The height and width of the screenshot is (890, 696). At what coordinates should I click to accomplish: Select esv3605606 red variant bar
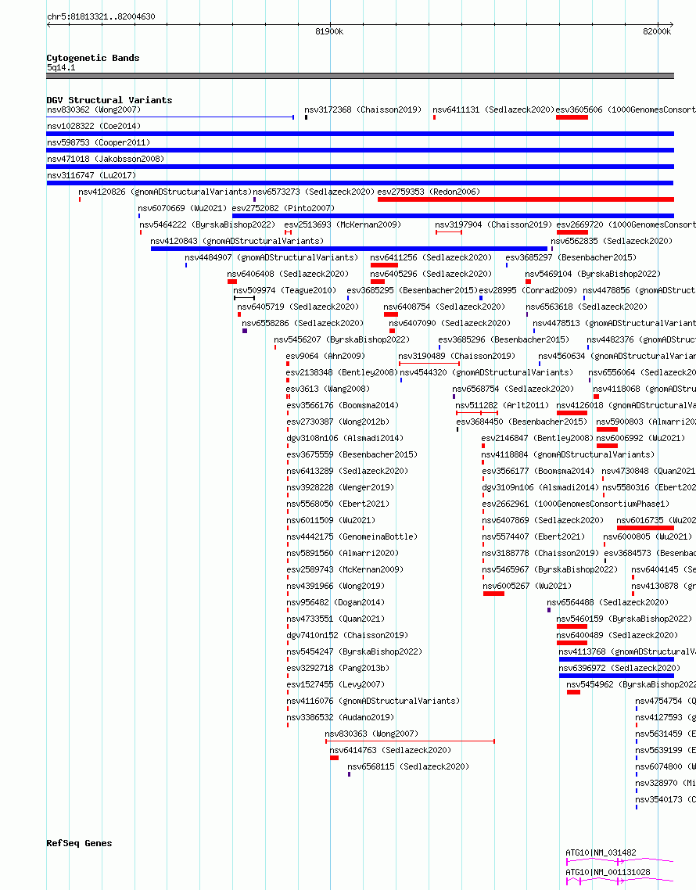pyautogui.click(x=572, y=117)
